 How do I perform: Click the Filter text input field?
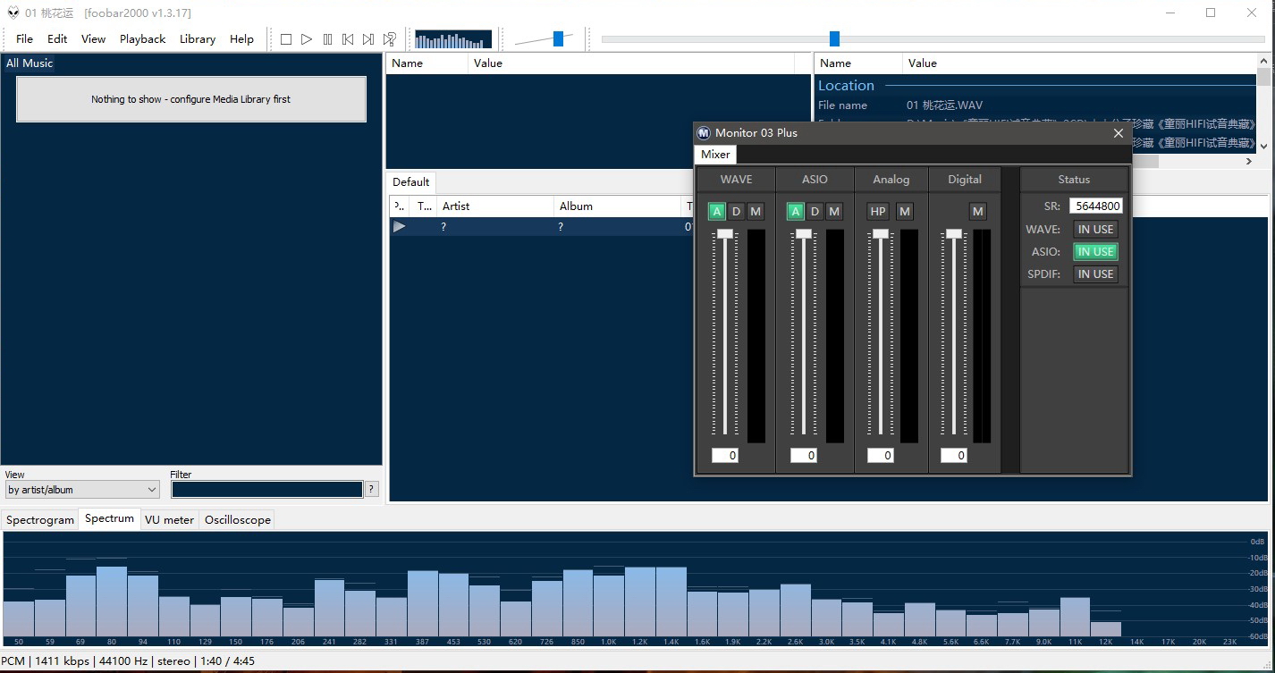266,490
